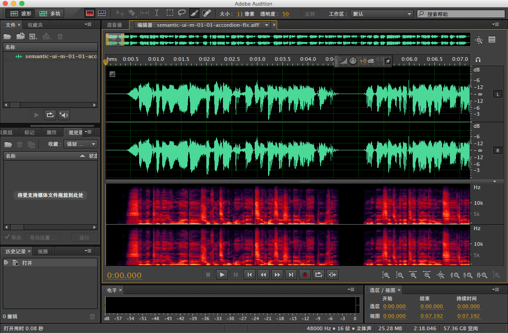Image resolution: width=508 pixels, height=333 pixels.
Task: Open the workspace (默认) dropdown
Action: pyautogui.click(x=382, y=14)
